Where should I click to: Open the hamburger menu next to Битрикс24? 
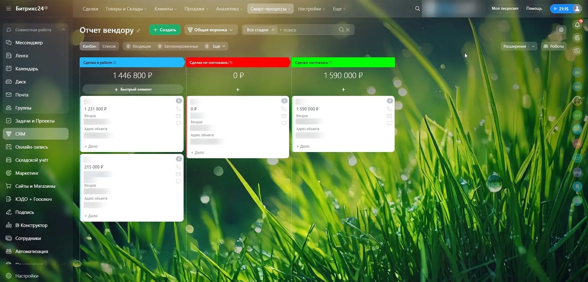tap(9, 9)
